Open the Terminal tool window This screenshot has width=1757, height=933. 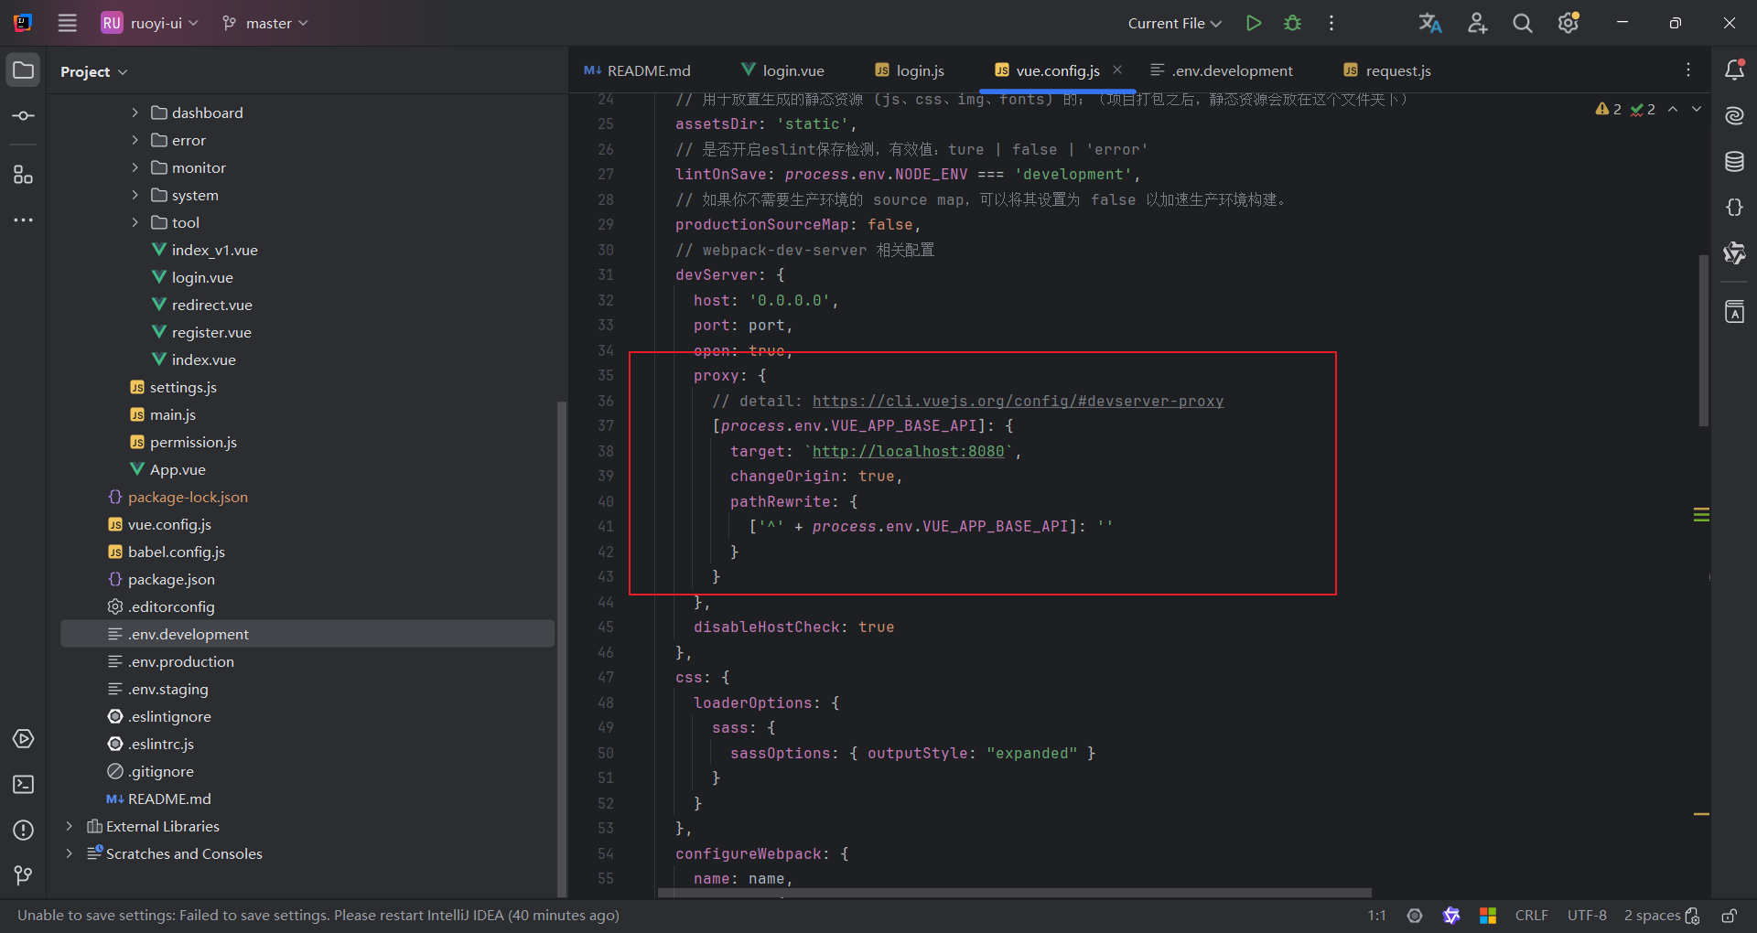23,785
